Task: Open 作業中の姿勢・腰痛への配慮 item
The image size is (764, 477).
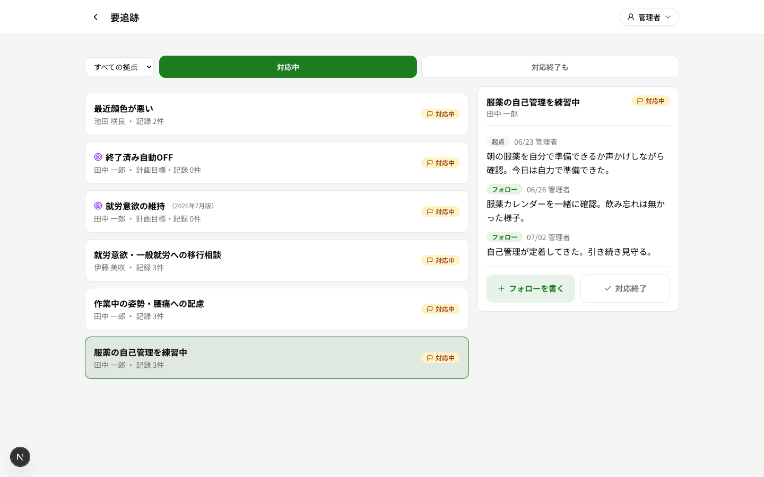Action: (x=277, y=309)
